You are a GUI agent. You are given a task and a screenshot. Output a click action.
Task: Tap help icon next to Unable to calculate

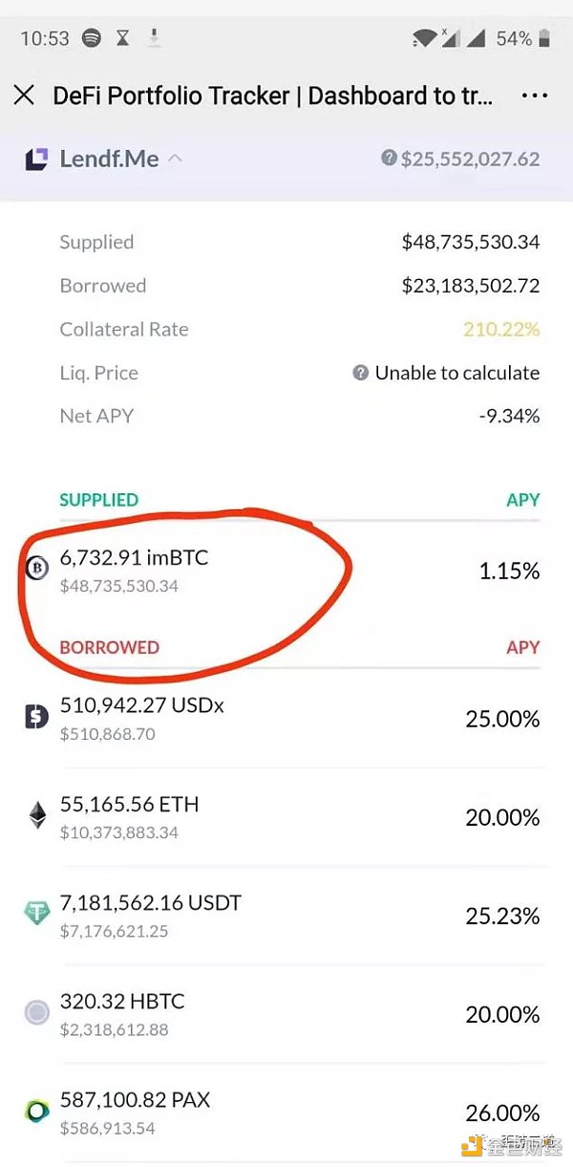360,373
